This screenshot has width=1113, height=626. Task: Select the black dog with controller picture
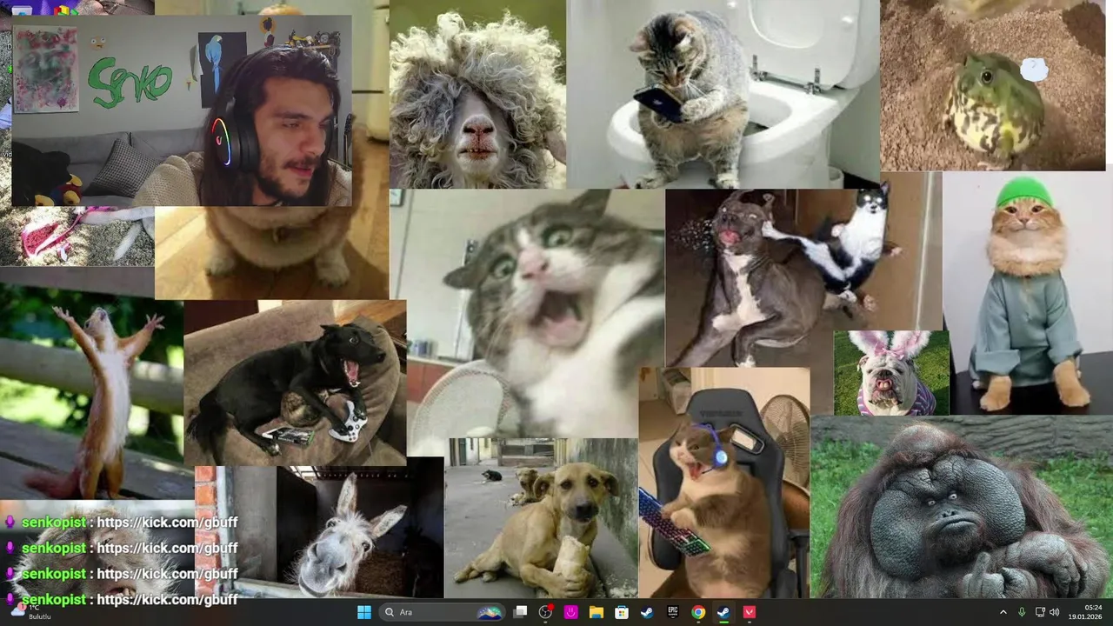pos(295,383)
